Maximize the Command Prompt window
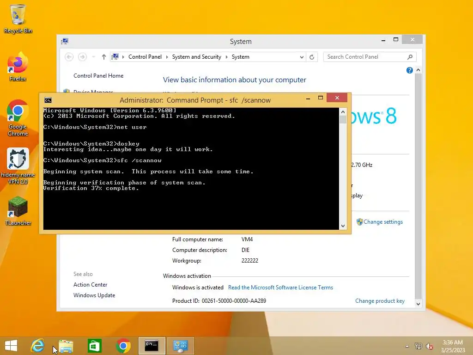This screenshot has width=473, height=355. coord(321,98)
